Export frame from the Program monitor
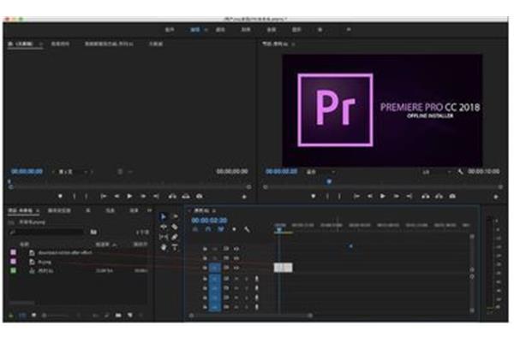This screenshot has width=514, height=342. click(452, 197)
